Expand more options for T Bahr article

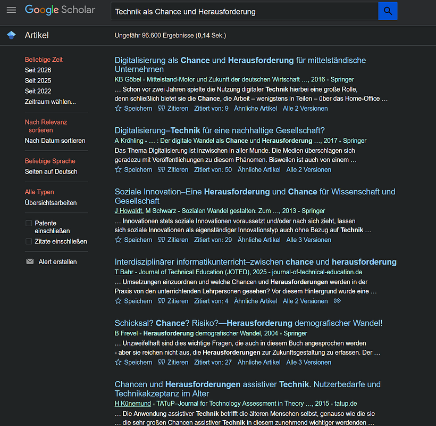coord(337,301)
